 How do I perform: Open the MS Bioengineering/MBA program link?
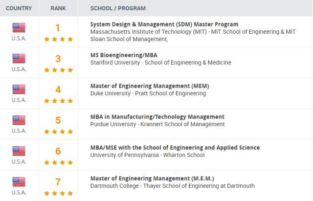(124, 55)
